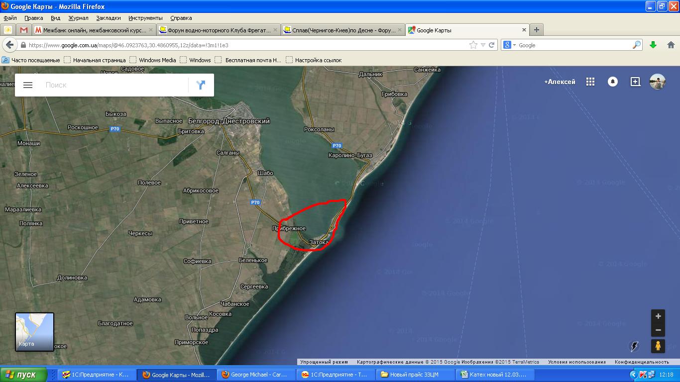Zoom out the map with minus
The image size is (680, 382).
658,330
